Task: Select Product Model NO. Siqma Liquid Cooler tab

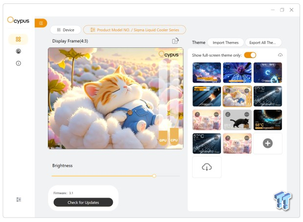Action: (134, 30)
